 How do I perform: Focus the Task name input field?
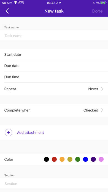(54, 36)
